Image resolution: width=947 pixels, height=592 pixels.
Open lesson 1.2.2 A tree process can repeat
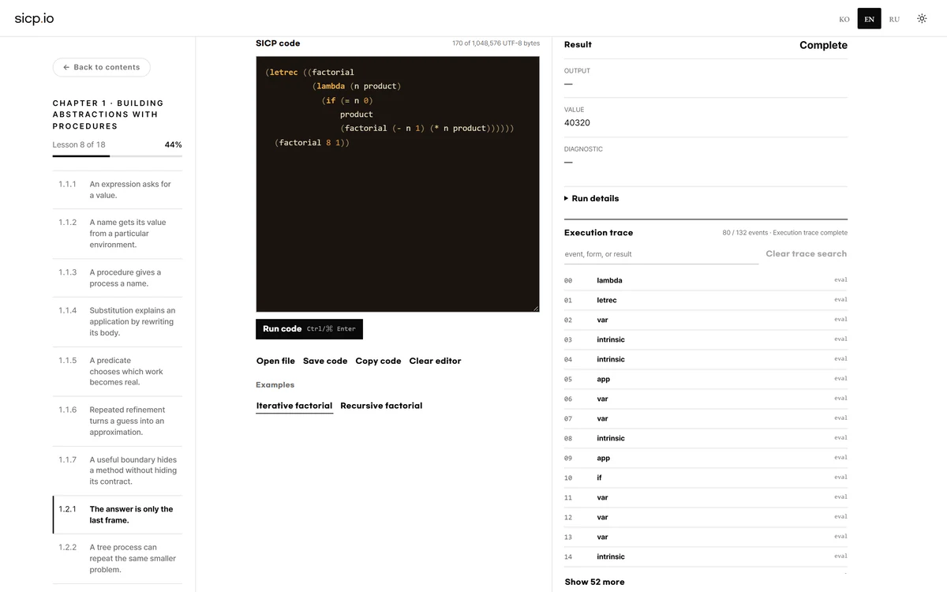click(x=118, y=558)
